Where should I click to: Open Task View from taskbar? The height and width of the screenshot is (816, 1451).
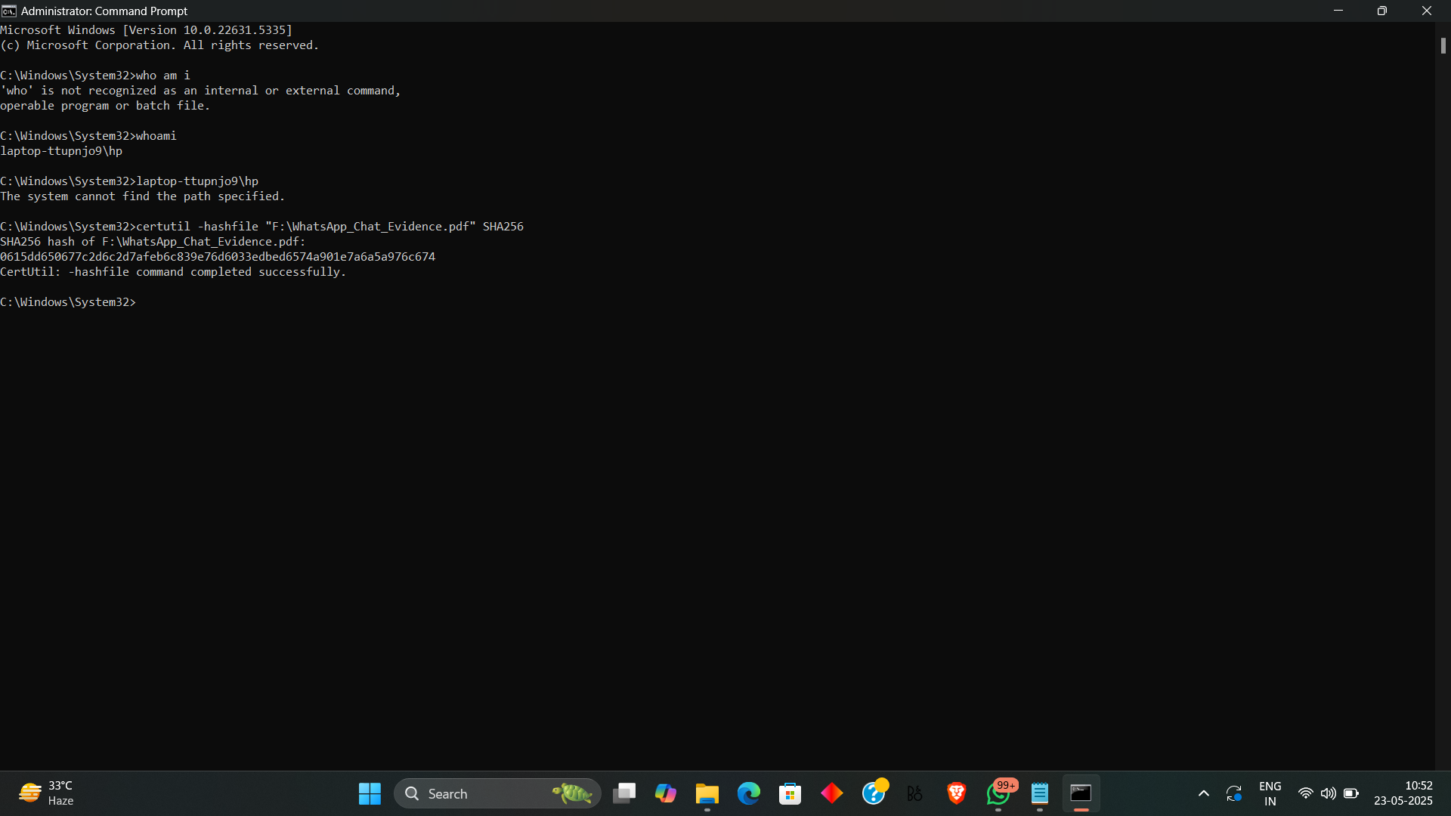coord(624,793)
